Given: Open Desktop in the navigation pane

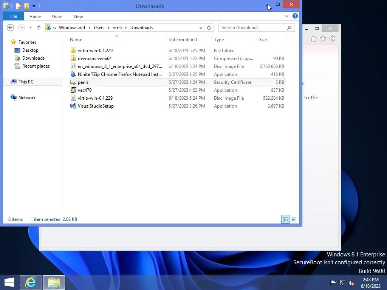Looking at the screenshot, I should pyautogui.click(x=30, y=50).
